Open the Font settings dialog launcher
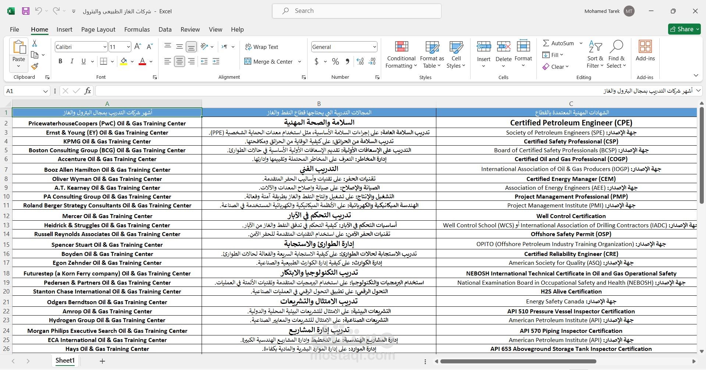This screenshot has height=370, width=706. 155,77
